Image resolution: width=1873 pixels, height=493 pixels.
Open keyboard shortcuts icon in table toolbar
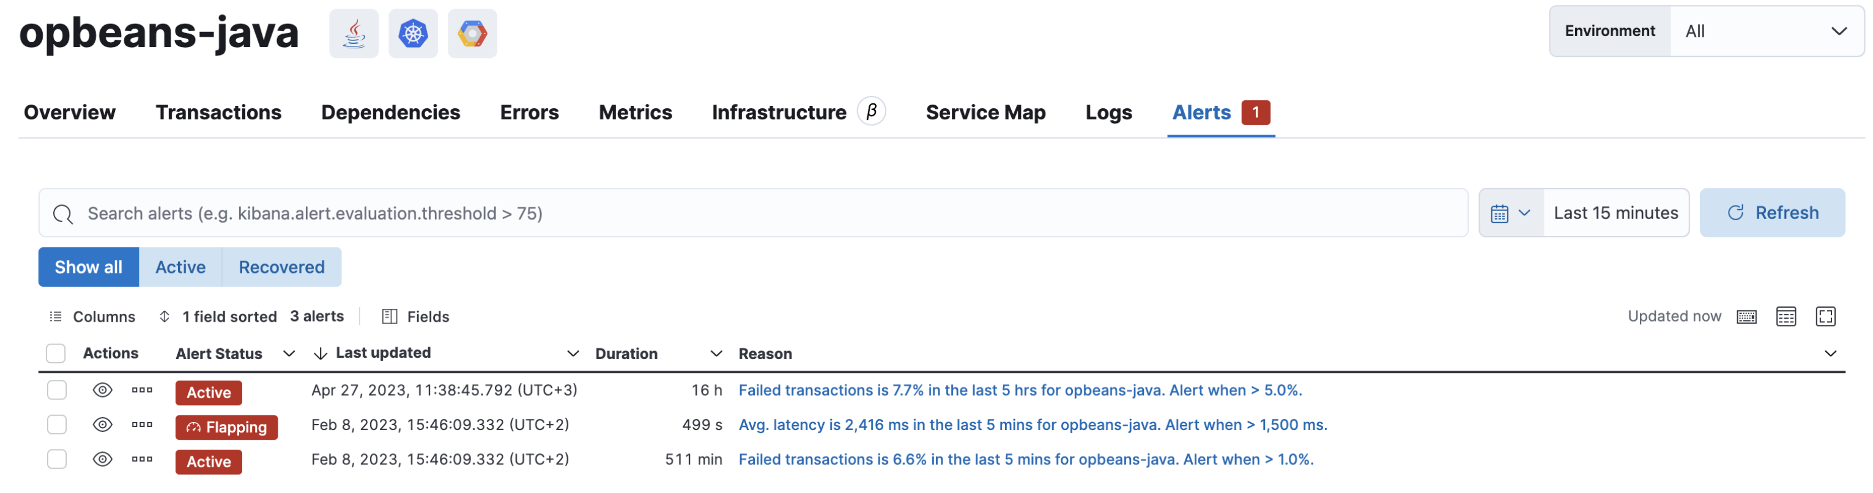click(1746, 316)
